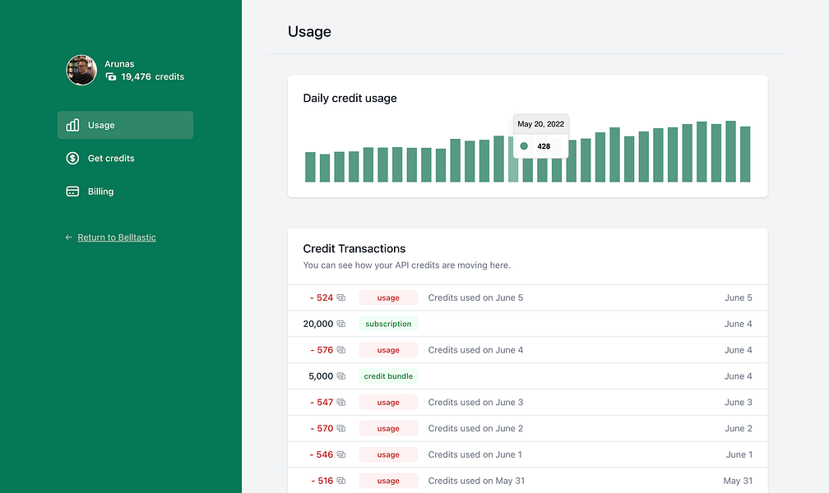Click Credits used on June 2 text
The width and height of the screenshot is (829, 493).
[x=476, y=428]
